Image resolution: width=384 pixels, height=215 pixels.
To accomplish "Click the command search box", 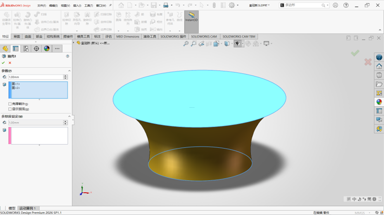I will (302, 5).
